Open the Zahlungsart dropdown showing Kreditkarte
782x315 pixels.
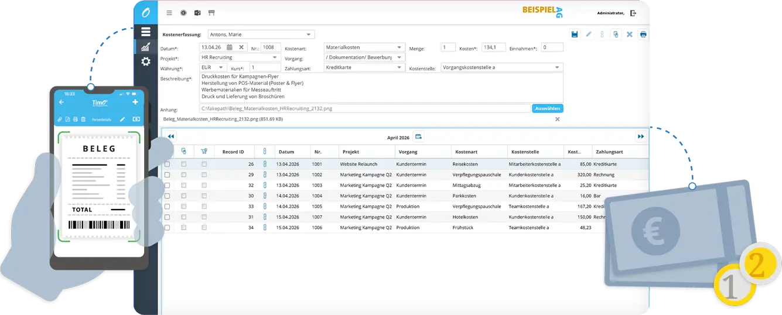(x=364, y=67)
